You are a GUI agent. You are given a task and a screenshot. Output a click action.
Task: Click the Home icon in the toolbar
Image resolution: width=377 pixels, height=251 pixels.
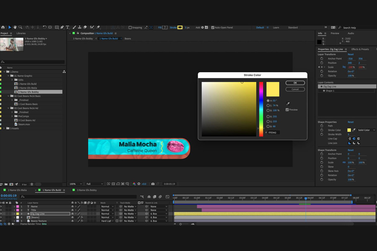(x=3, y=27)
